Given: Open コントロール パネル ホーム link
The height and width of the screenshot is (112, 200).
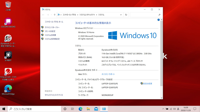Looking at the screenshot, I should point(54,22).
